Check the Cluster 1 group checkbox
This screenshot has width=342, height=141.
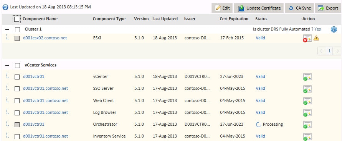tap(17, 29)
